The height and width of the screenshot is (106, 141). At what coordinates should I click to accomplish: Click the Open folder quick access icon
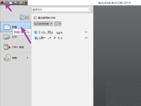(x=16, y=3)
